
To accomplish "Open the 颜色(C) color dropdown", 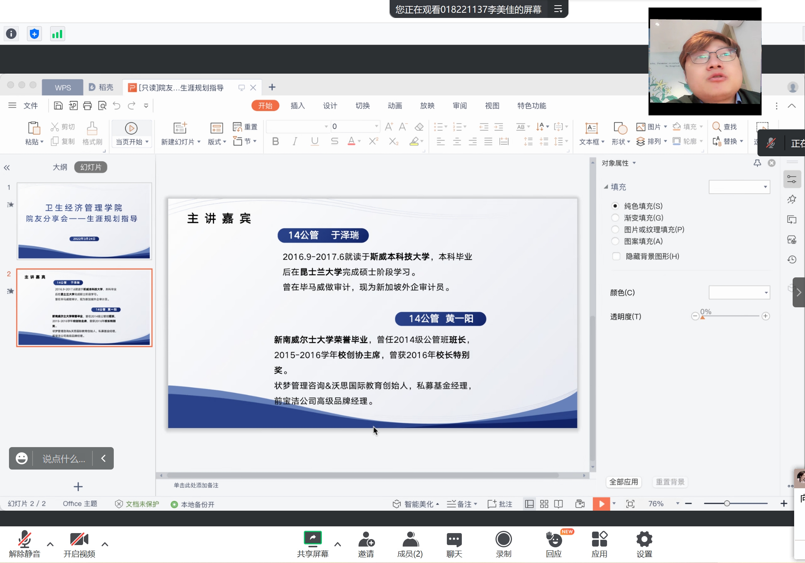I will coord(739,293).
